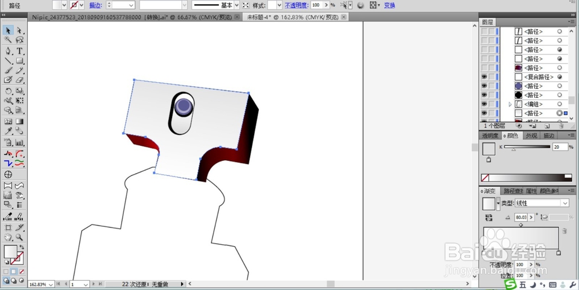Click the delete layer trash icon
This screenshot has height=290, width=579.
coord(562,126)
